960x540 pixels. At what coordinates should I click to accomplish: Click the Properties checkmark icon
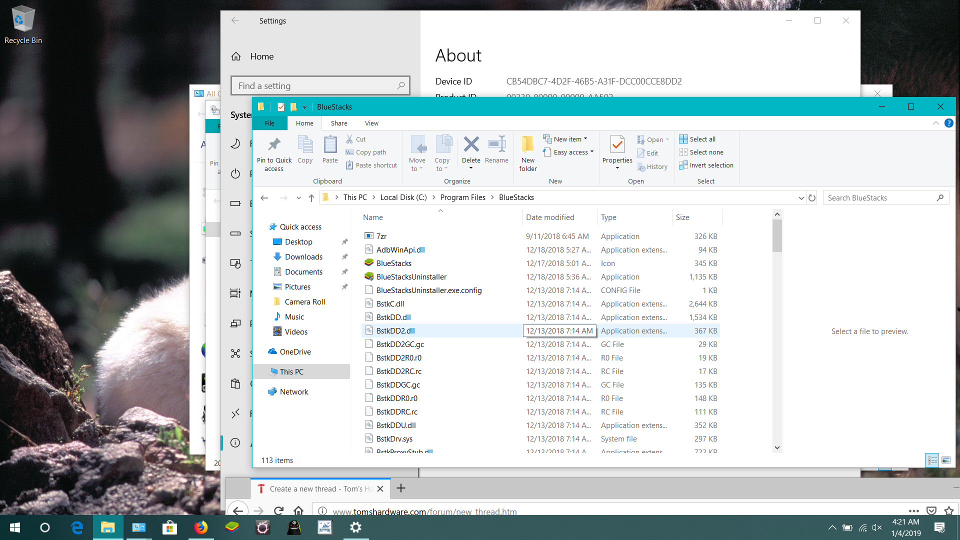click(x=617, y=145)
